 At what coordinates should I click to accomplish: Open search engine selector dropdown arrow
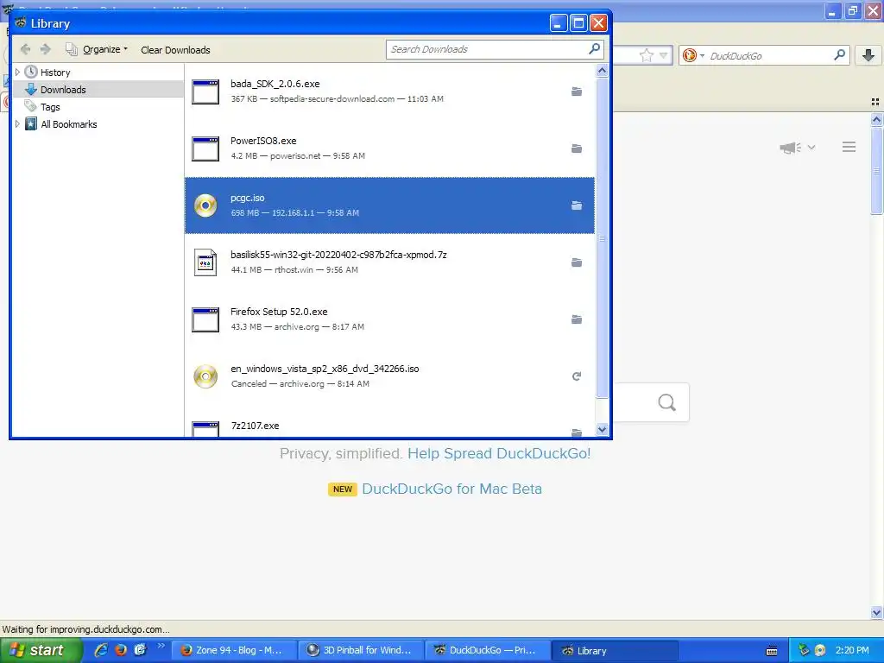[702, 55]
